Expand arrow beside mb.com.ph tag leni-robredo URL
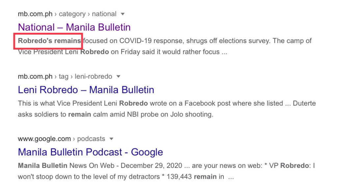This screenshot has width=337, height=186. (x=118, y=77)
